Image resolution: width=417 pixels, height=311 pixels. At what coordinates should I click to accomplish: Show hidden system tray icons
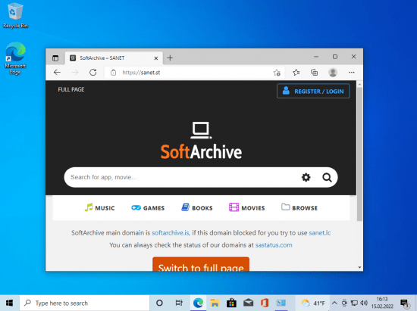[334, 303]
